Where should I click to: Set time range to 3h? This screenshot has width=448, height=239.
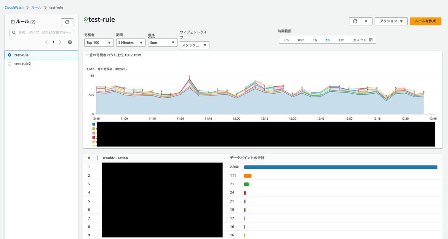[x=327, y=40]
